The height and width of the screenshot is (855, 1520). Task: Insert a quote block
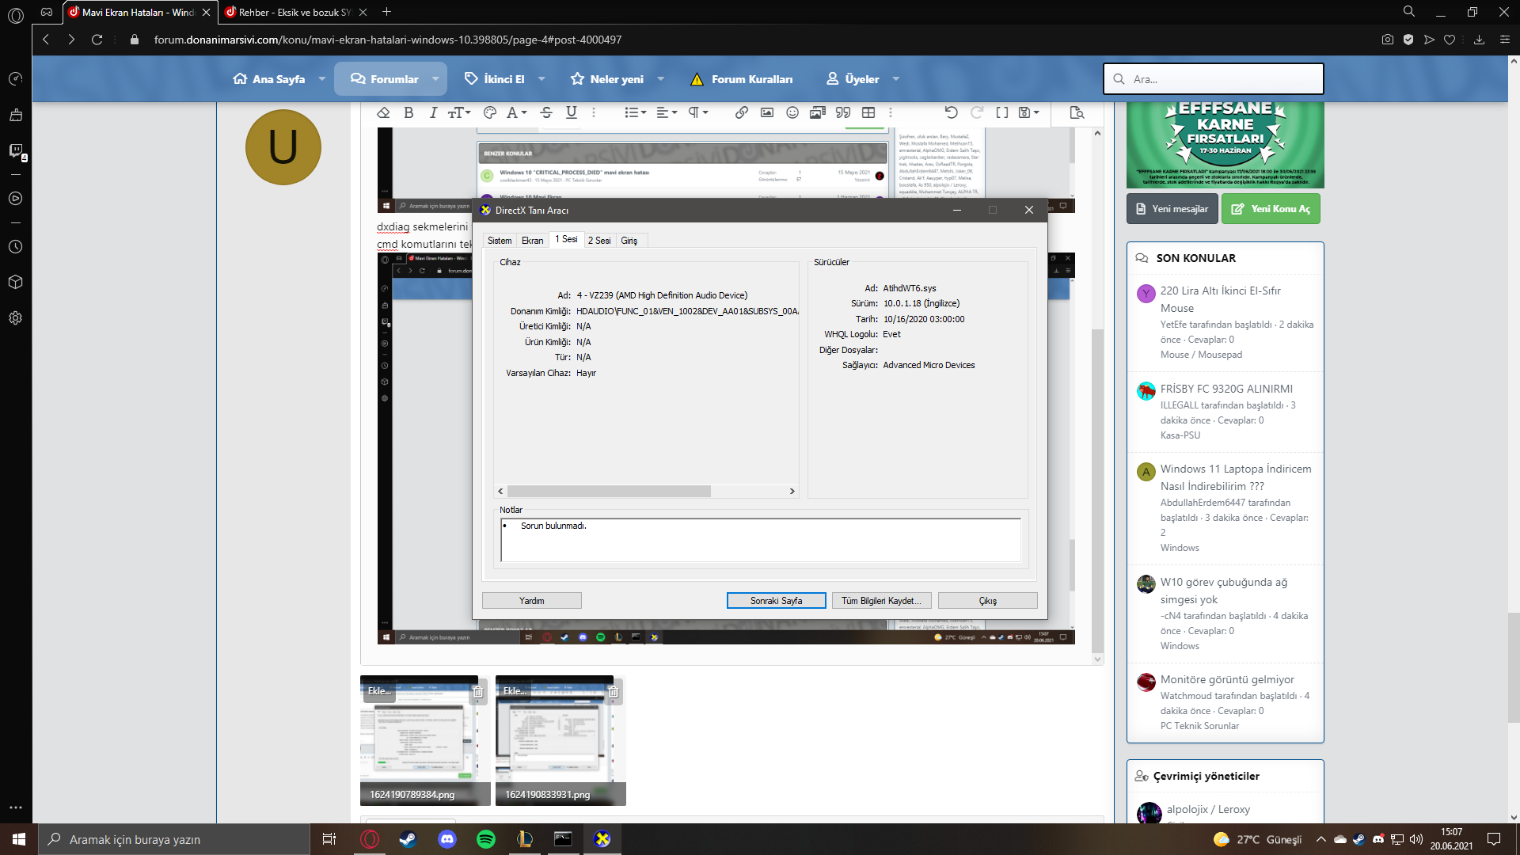[843, 112]
